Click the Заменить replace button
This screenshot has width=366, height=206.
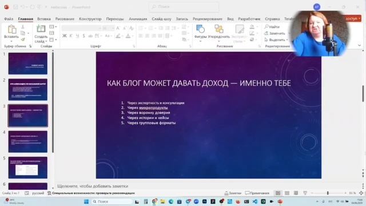coord(274,33)
